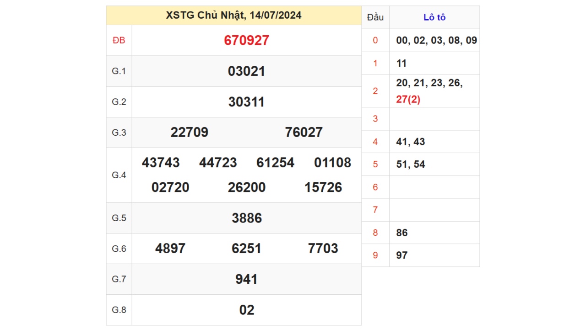
Task: Click the Đầu 2 cell
Action: point(375,91)
